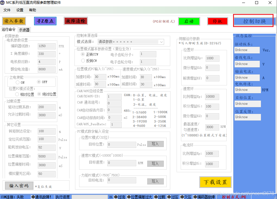Select 上电使能 ON radio button
The image size is (277, 199).
pyautogui.click(x=17, y=82)
